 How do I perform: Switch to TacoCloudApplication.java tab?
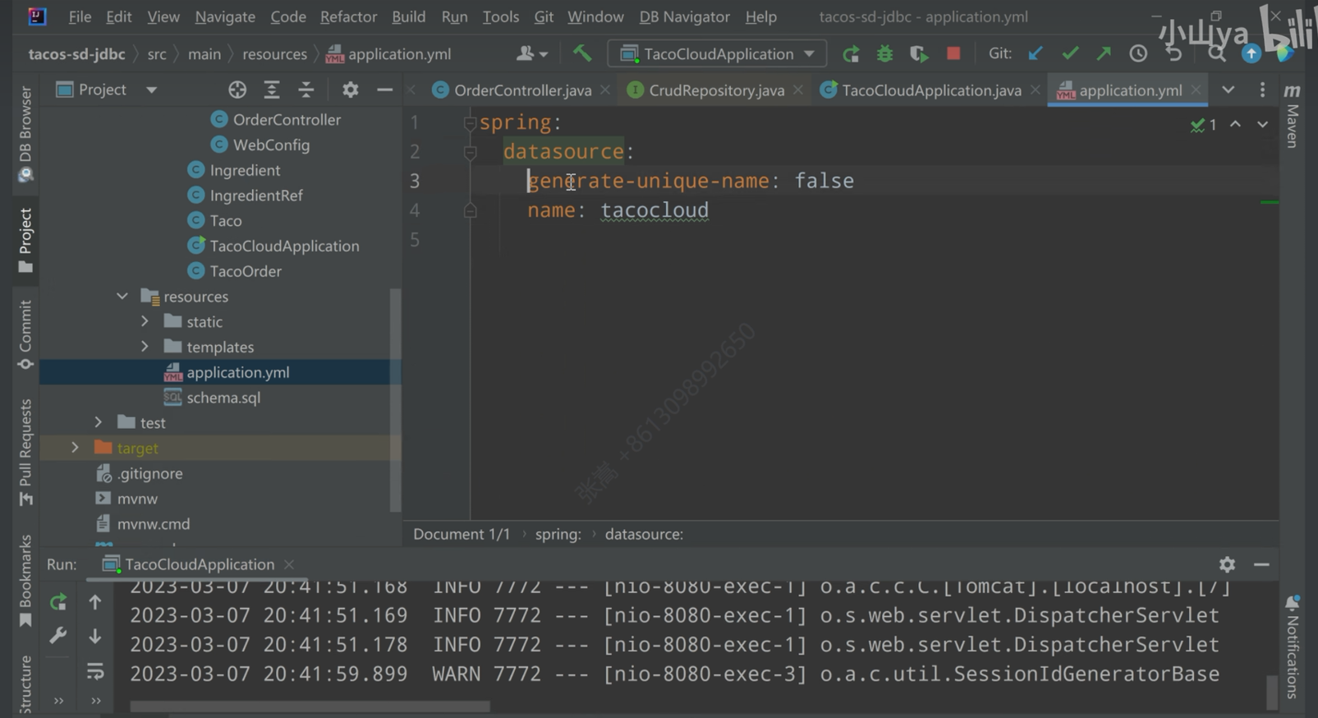(x=931, y=90)
